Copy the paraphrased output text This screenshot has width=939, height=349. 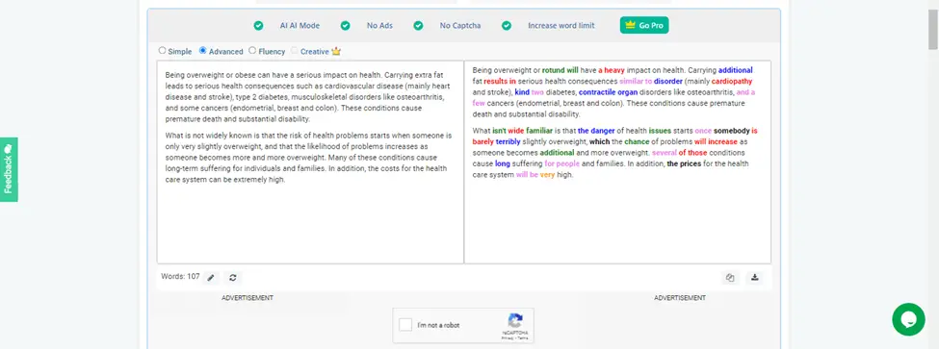coord(730,277)
